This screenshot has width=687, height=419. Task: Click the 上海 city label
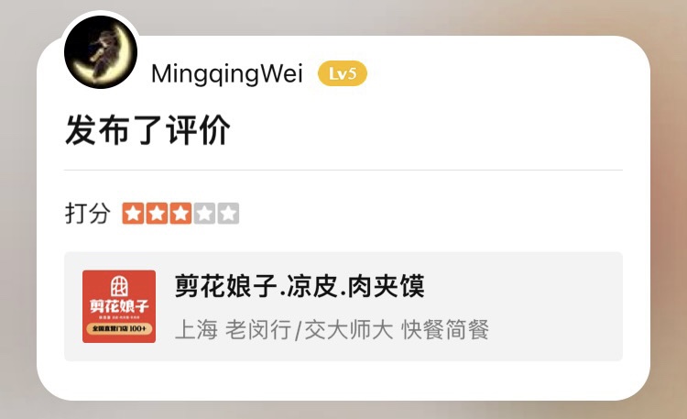(196, 329)
